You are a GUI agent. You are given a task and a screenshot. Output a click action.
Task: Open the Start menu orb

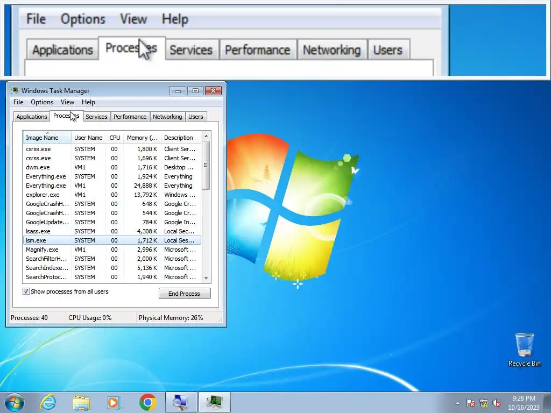pyautogui.click(x=15, y=402)
